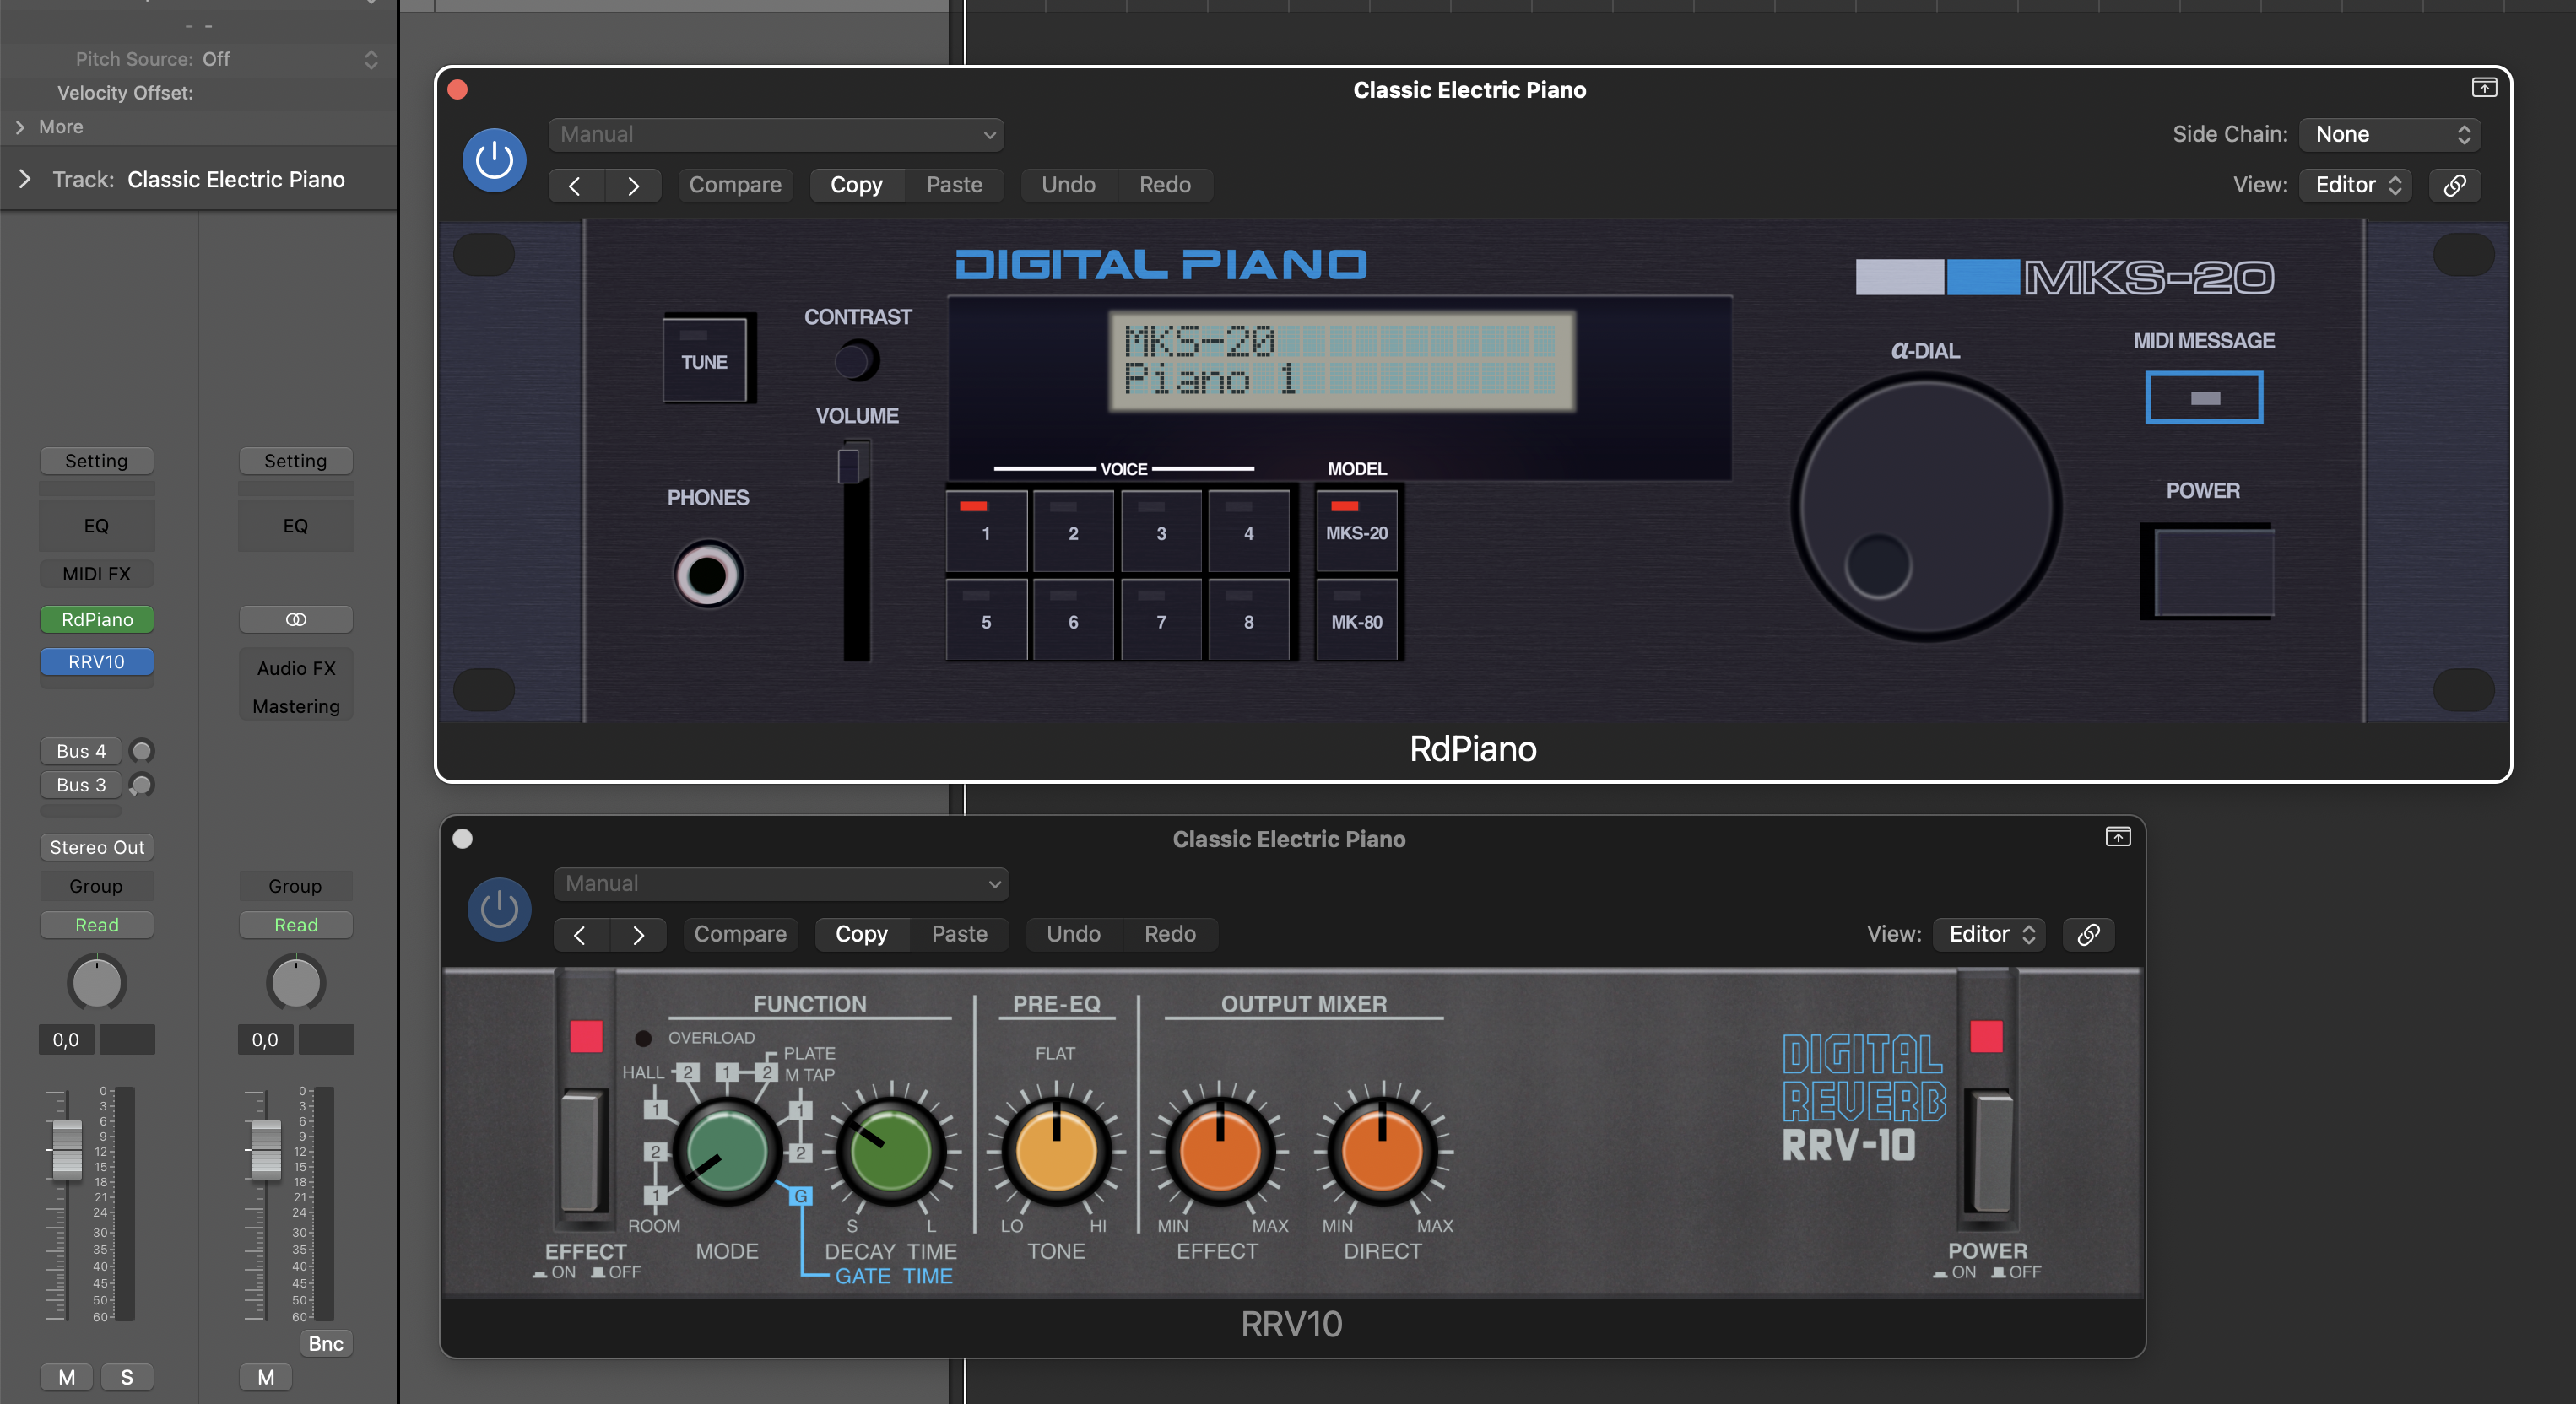The width and height of the screenshot is (2576, 1404).
Task: Click pop-out window icon in RRV10 title bar
Action: (2118, 837)
